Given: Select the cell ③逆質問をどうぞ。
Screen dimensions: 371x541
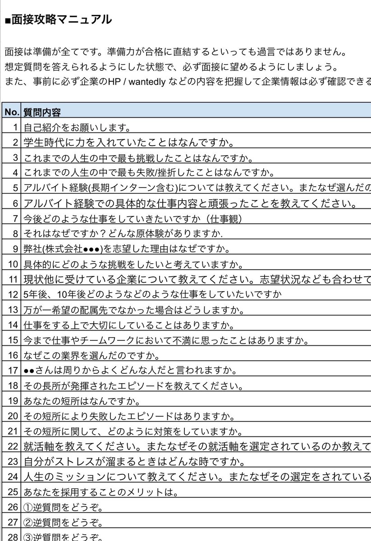Looking at the screenshot, I should 196,536.
